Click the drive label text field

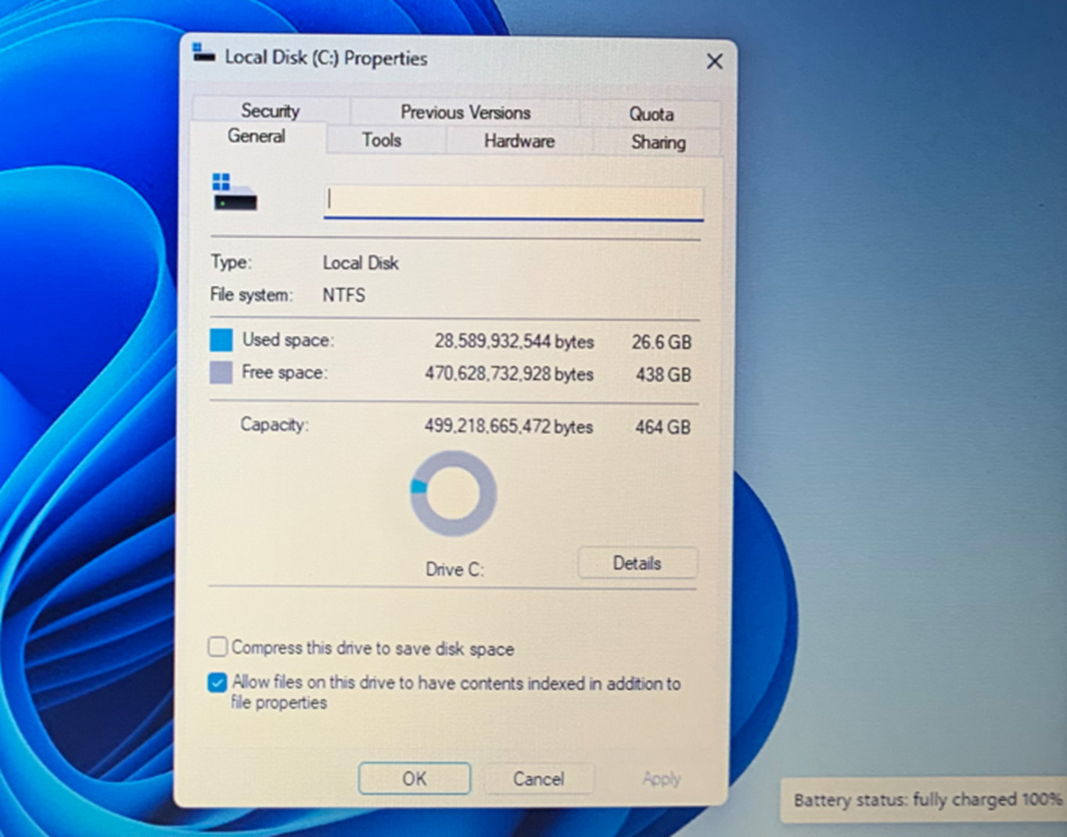coord(514,202)
